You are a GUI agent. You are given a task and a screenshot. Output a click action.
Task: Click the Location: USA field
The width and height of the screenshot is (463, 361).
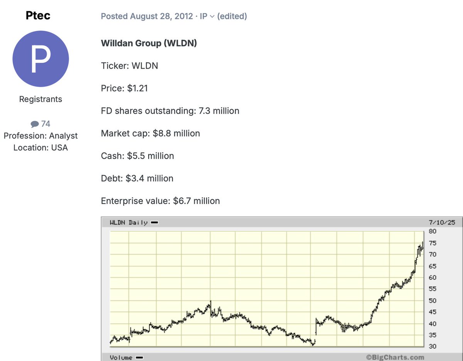click(x=41, y=148)
